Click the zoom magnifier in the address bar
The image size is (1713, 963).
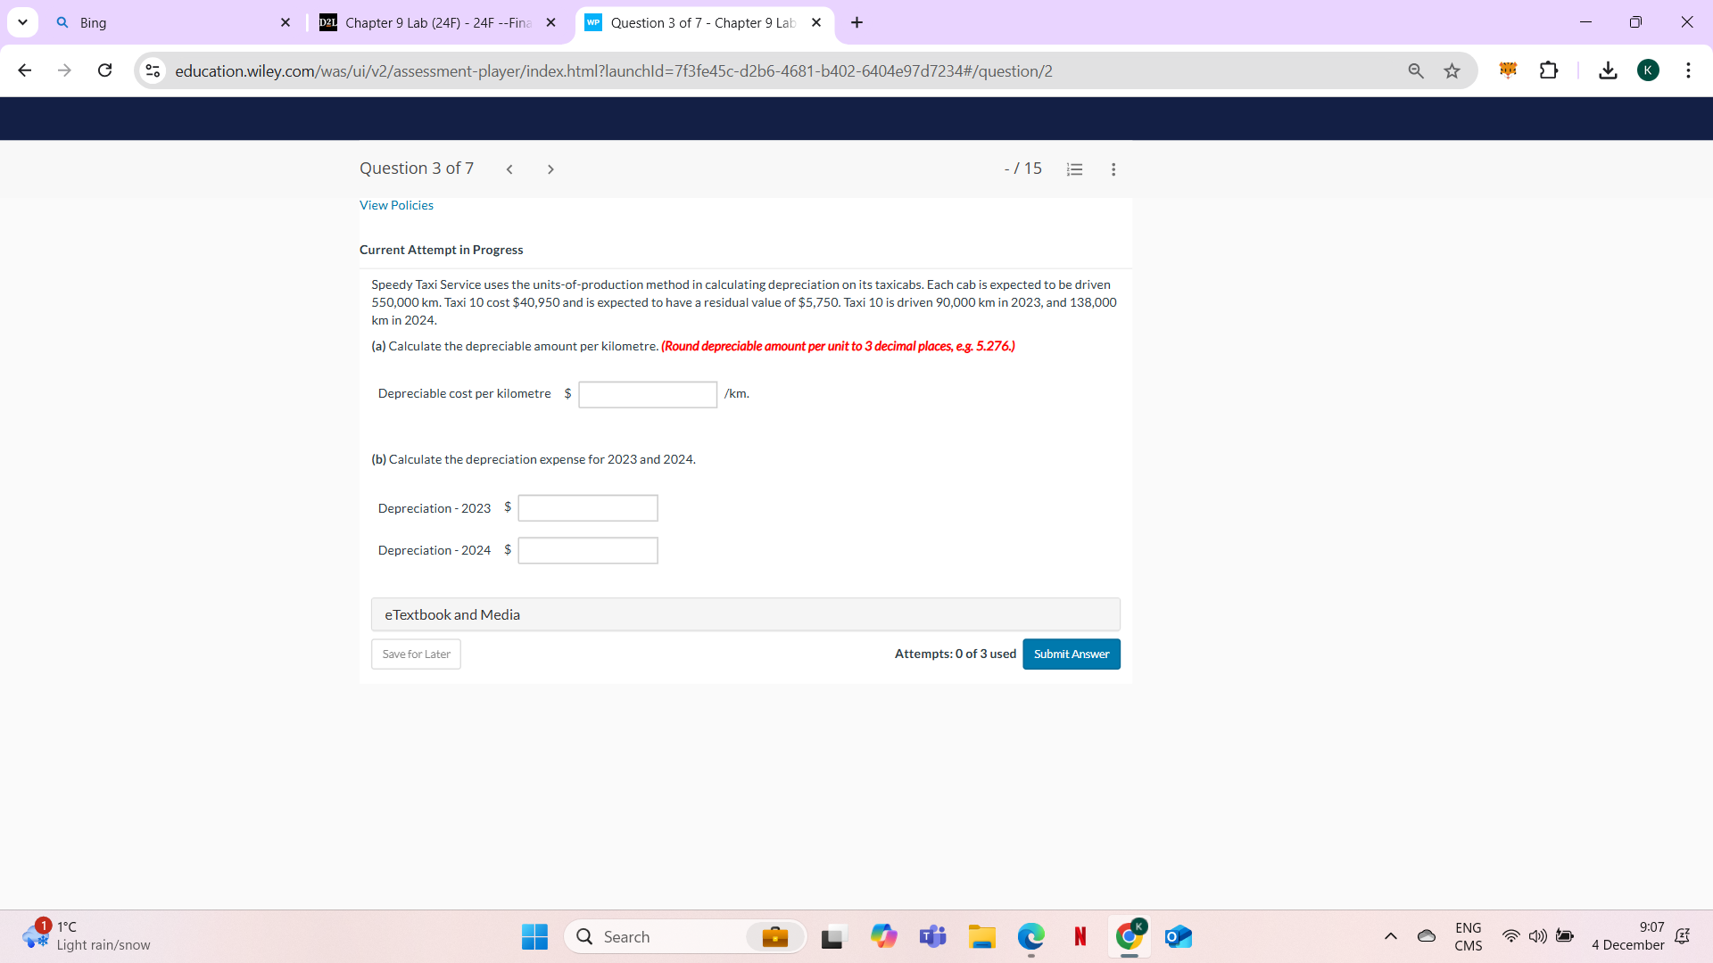1416,70
